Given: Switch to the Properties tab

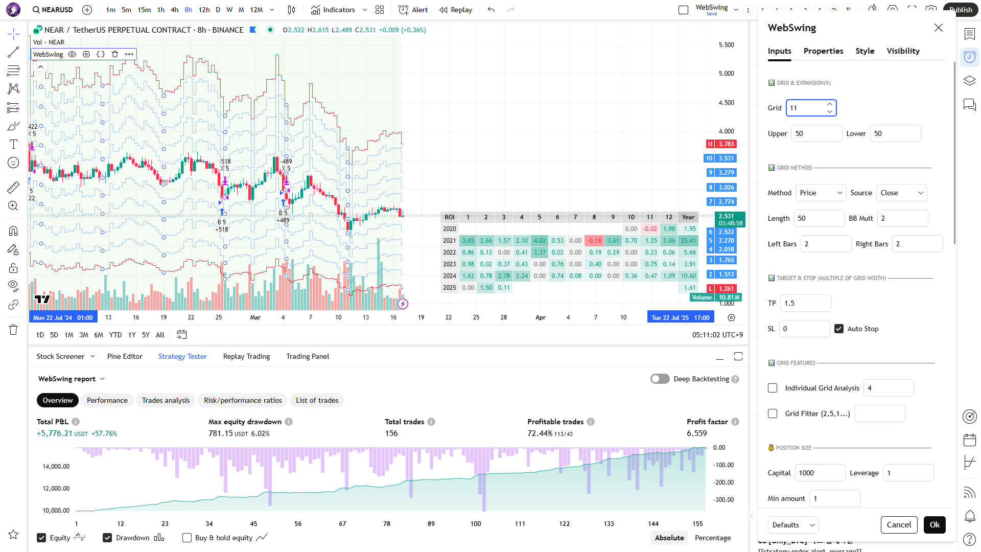Looking at the screenshot, I should tap(823, 51).
